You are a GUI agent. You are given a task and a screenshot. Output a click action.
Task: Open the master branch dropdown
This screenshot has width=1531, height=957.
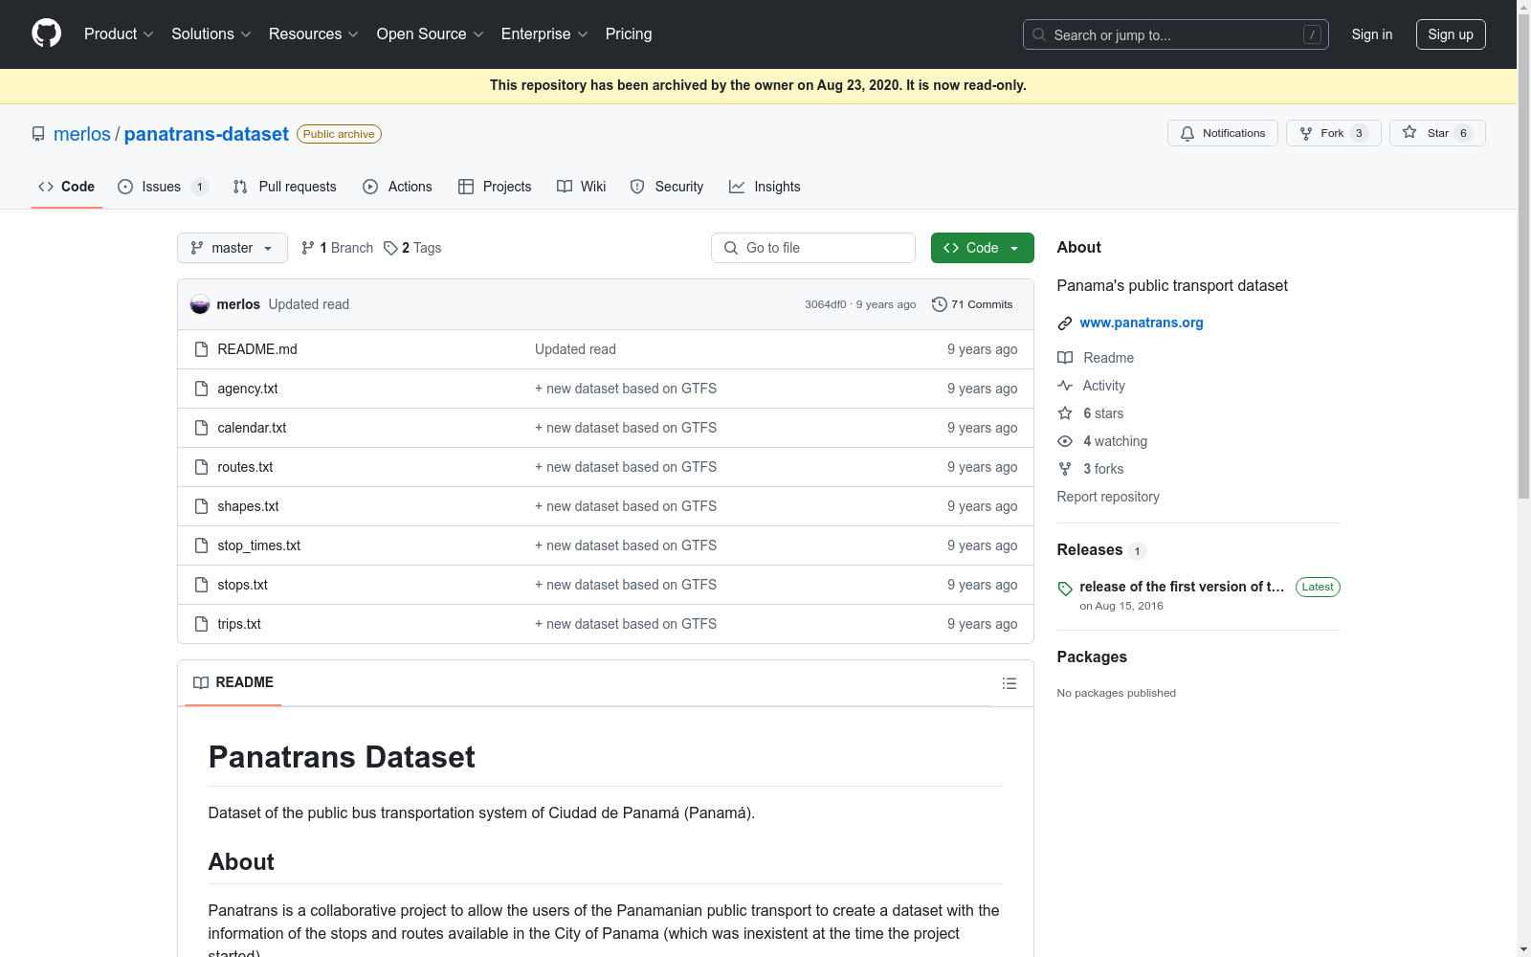pyautogui.click(x=233, y=248)
